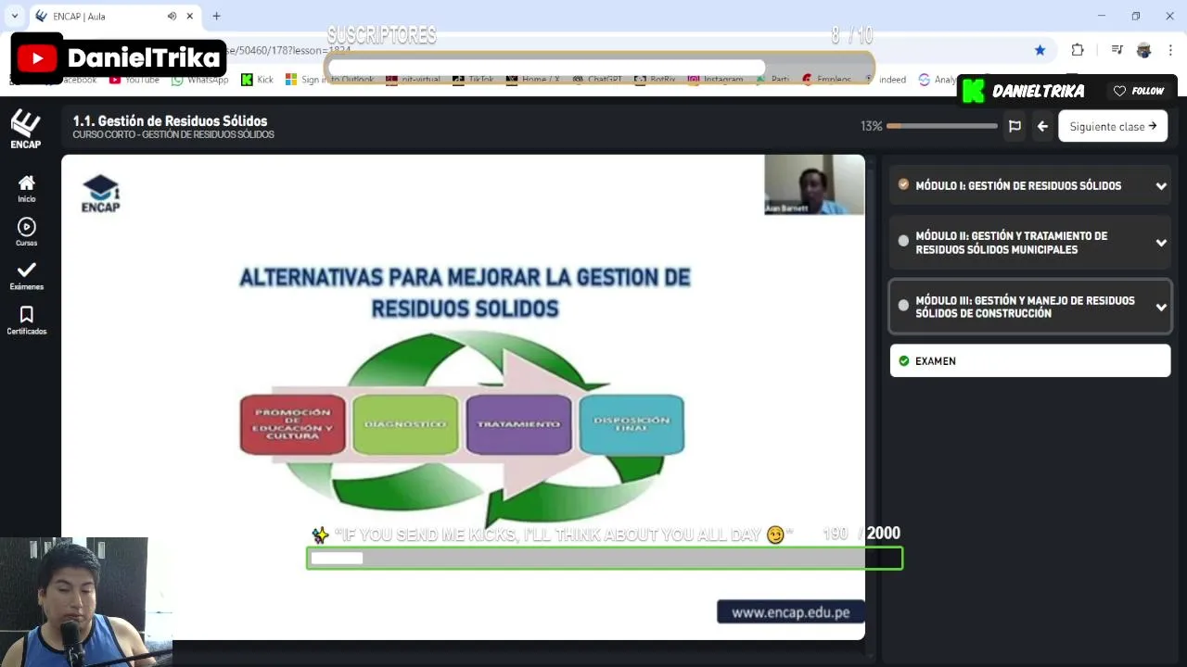Open the browser extensions puzzle icon
This screenshot has height=667, width=1187.
[x=1078, y=50]
